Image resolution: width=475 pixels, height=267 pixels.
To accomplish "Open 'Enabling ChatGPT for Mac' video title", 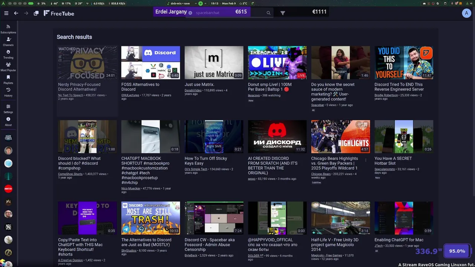I will click(x=399, y=240).
